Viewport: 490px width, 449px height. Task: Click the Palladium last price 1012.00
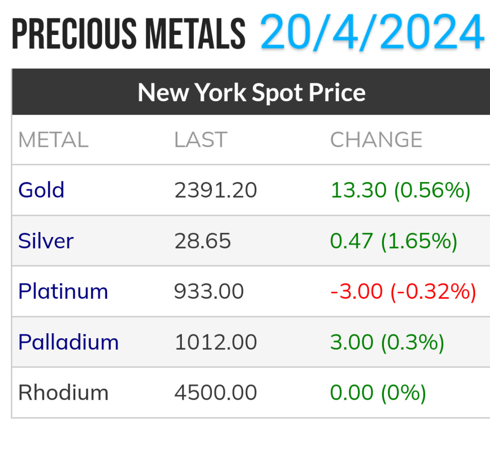pos(215,342)
